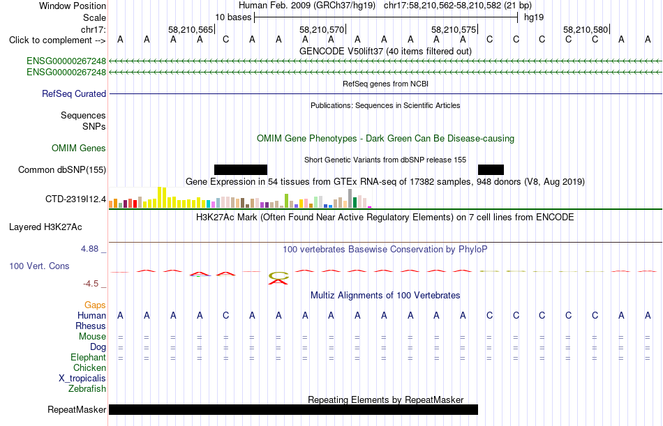Click the 'RefSeq genes from NCBI' title
Viewport: 663px width, 426px height.
[x=386, y=84]
